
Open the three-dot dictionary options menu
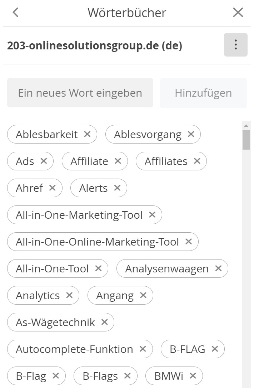click(235, 45)
